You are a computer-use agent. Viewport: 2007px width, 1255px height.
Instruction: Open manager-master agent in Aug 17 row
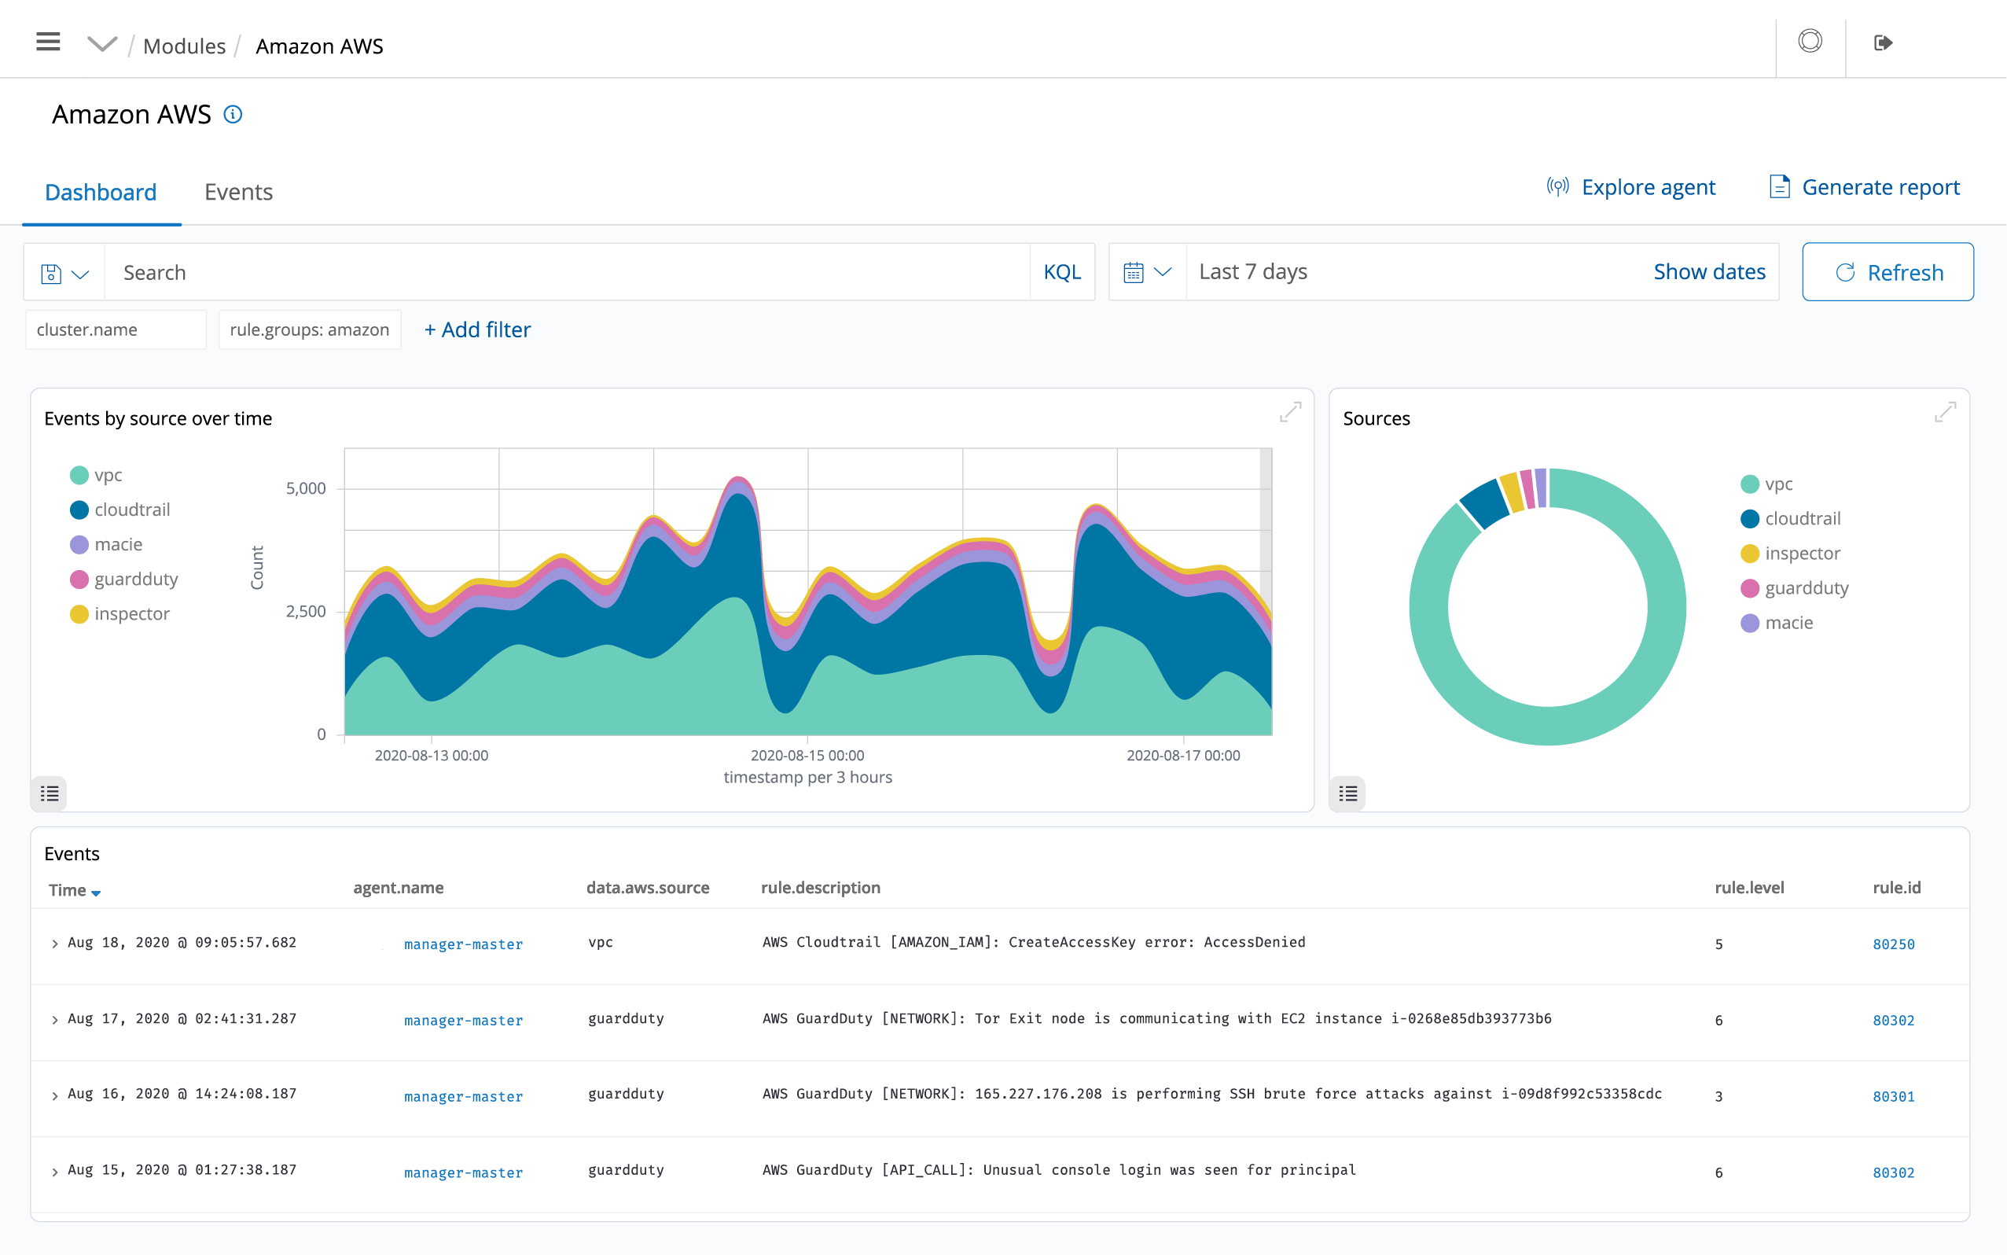click(463, 1021)
